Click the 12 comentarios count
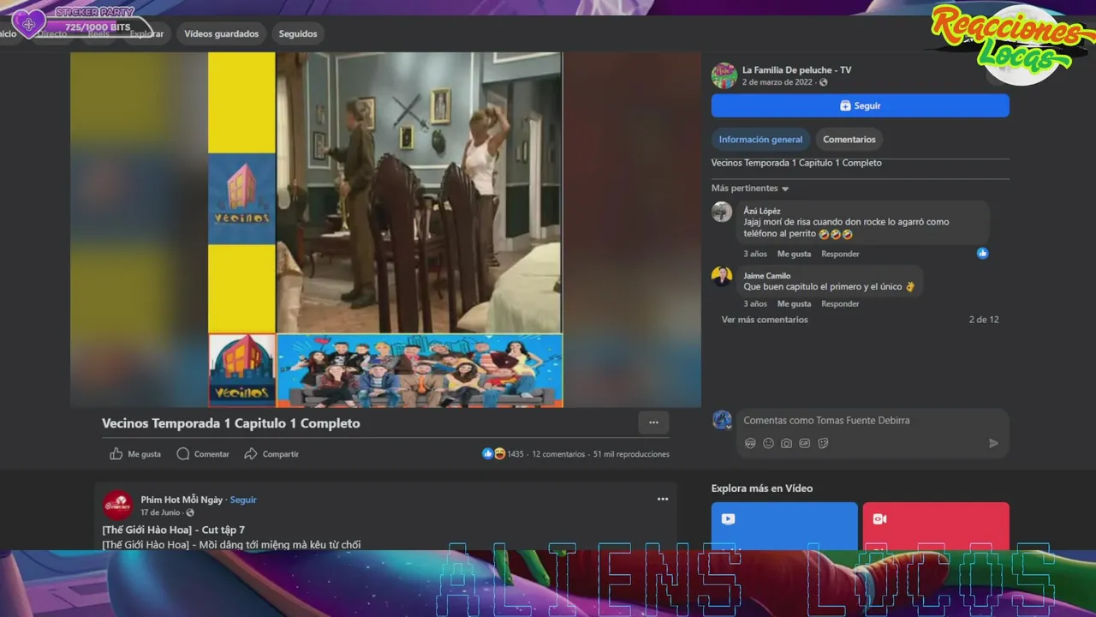This screenshot has height=617, width=1096. coord(558,454)
